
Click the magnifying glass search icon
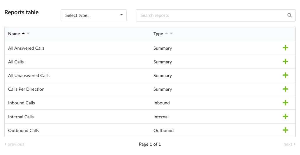click(290, 15)
